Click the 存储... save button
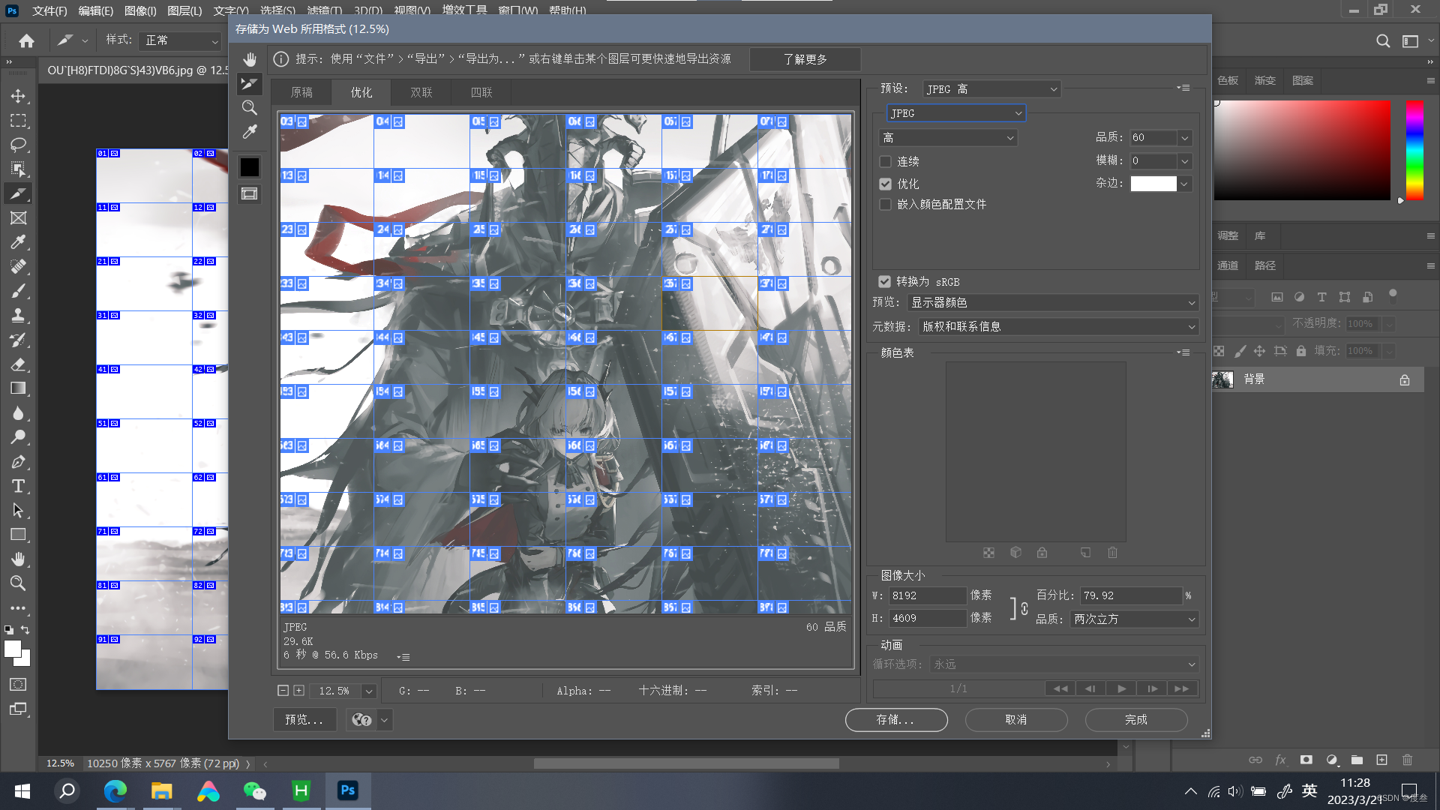Image resolution: width=1440 pixels, height=810 pixels. (896, 719)
